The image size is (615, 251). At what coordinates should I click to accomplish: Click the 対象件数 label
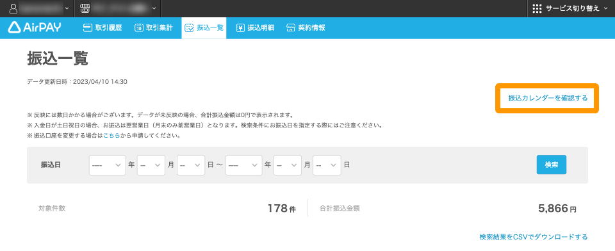[52, 208]
